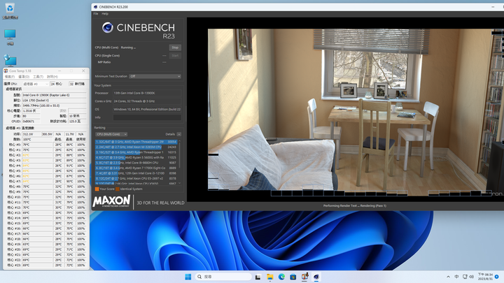
Task: Click the Your Score orange legend swatch
Action: [97, 189]
